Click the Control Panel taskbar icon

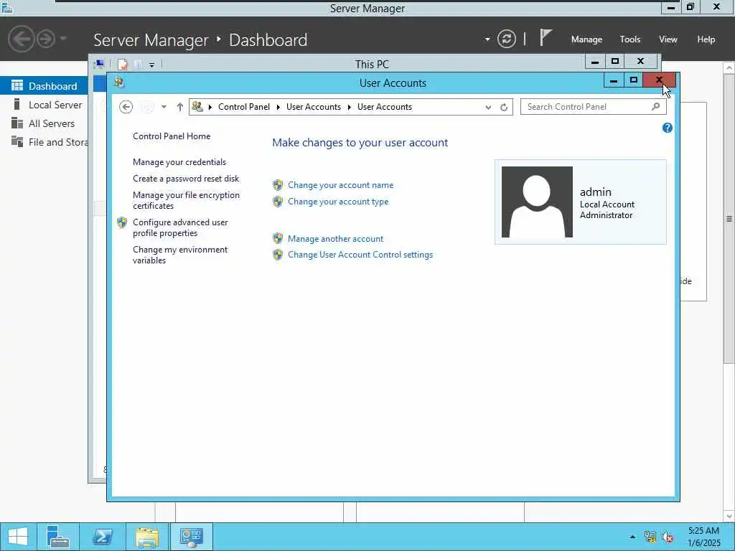coord(191,537)
